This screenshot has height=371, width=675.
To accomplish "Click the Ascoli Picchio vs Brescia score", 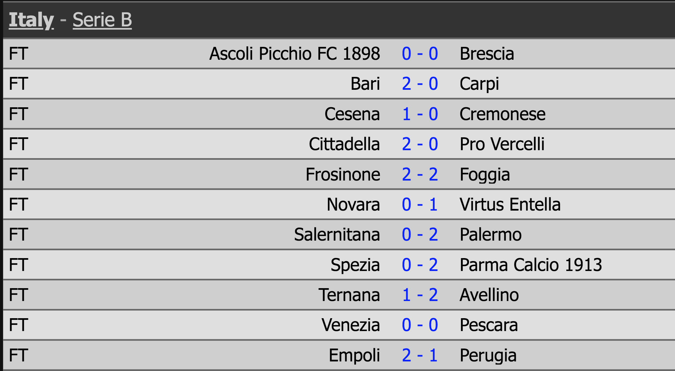I will coord(420,54).
